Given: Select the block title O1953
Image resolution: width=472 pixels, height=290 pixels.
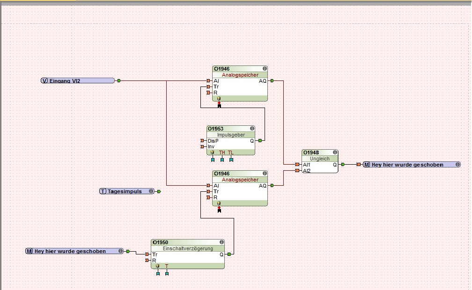Looking at the screenshot, I should tap(215, 129).
